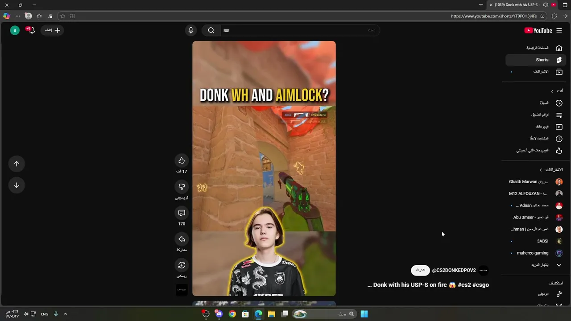
Task: Add this page to favorites star
Action: pyautogui.click(x=62, y=16)
